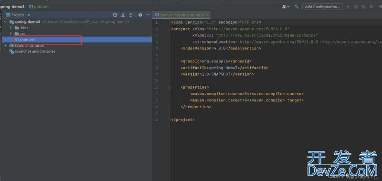The image size is (382, 181).
Task: Open the user account dropdown icon
Action: click(x=285, y=7)
